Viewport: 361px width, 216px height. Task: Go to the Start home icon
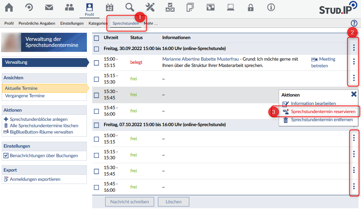(x=9, y=7)
